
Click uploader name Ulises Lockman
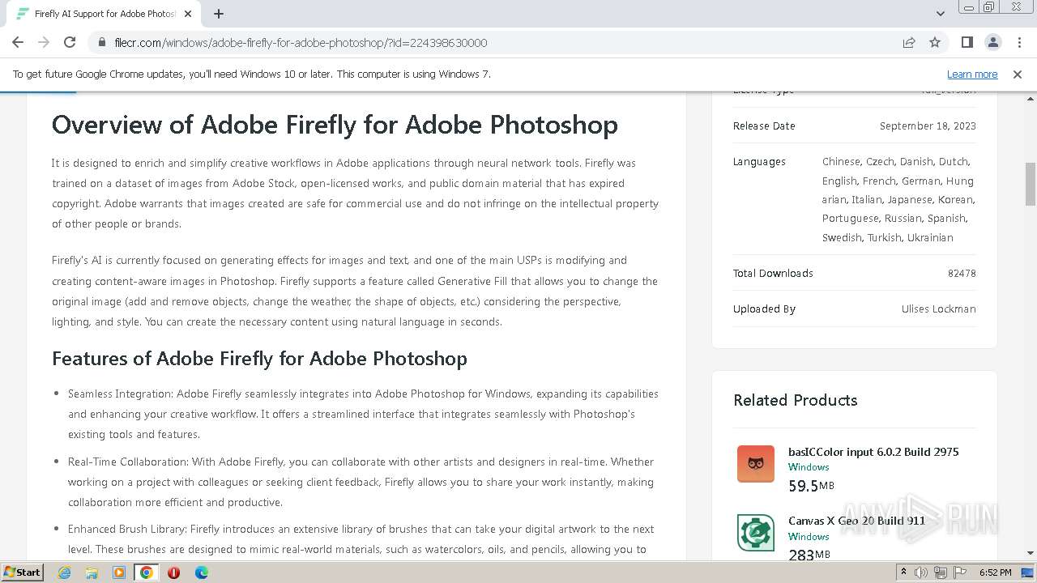[x=938, y=309]
